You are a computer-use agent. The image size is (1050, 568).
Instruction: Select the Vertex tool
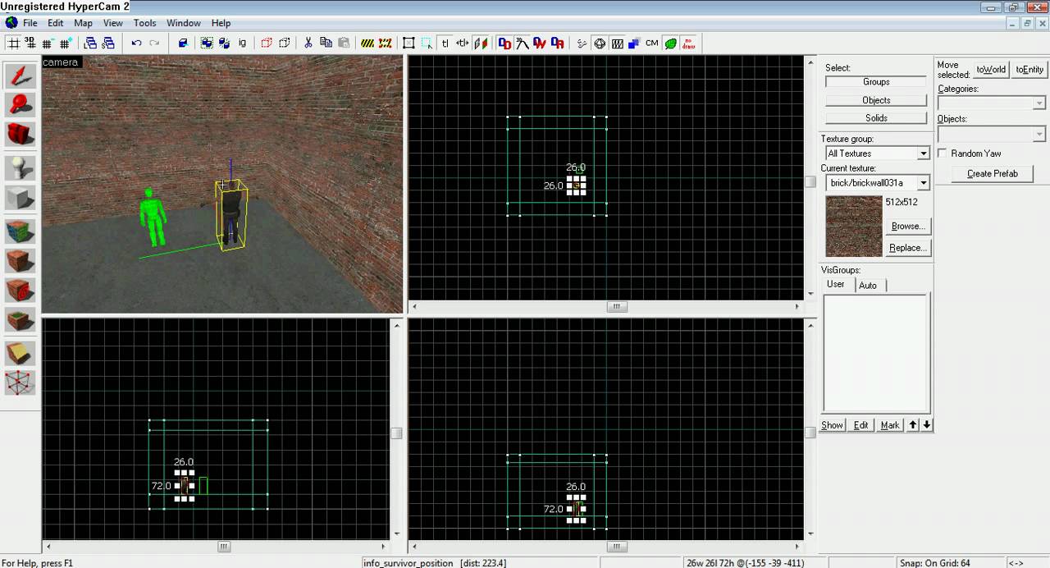coord(21,382)
